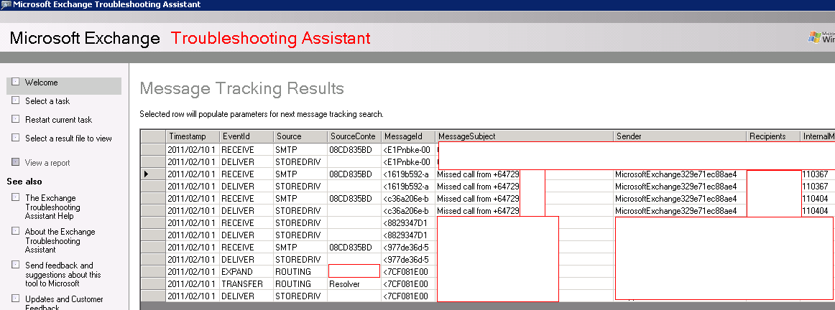Click the Welcome item bullet icon
The height and width of the screenshot is (310, 835).
pos(15,82)
